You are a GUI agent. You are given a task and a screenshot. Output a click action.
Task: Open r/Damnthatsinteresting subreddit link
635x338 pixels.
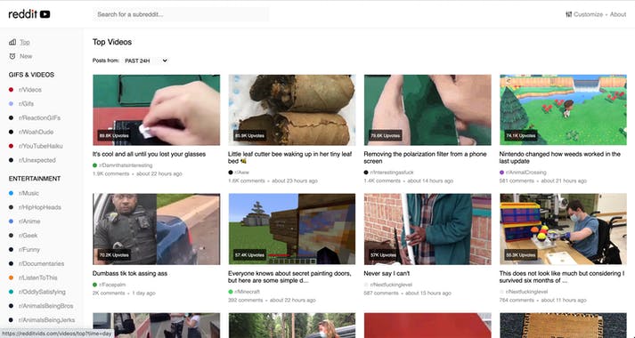click(x=126, y=165)
